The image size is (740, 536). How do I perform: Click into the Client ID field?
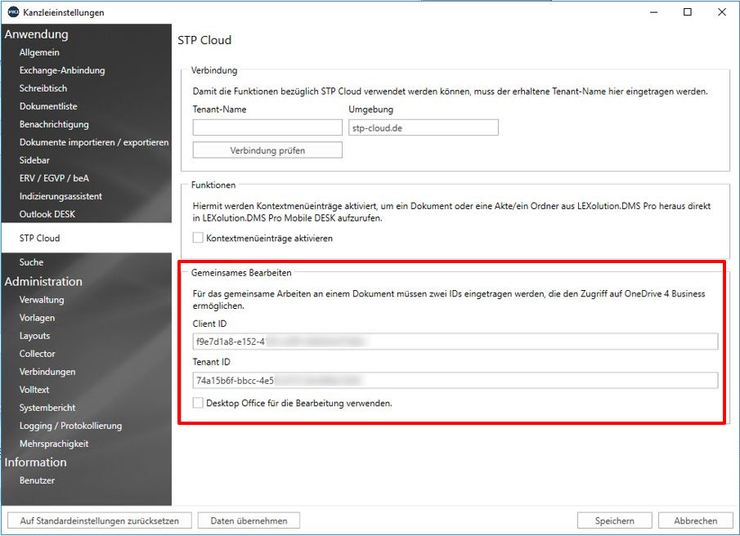click(455, 342)
